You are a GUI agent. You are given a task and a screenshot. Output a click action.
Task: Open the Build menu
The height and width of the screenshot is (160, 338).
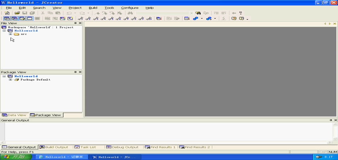pyautogui.click(x=93, y=8)
